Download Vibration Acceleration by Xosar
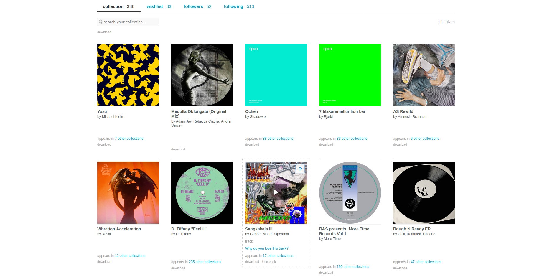The width and height of the screenshot is (552, 277). point(104,262)
